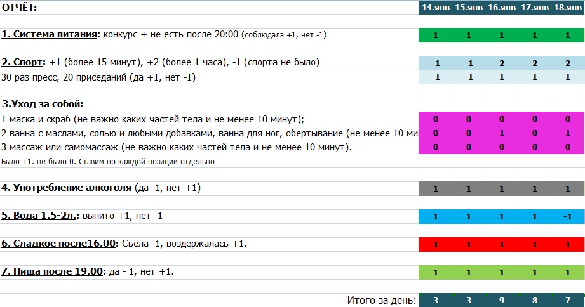This screenshot has height=307, width=585.
Task: Click the 15.янв column header
Action: point(469,8)
